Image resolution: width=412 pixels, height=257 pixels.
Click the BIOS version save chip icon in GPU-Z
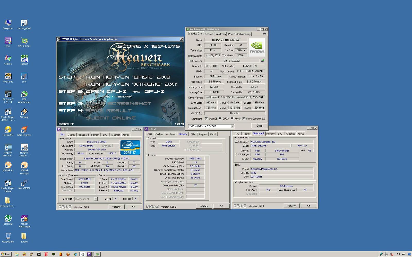pos(263,61)
